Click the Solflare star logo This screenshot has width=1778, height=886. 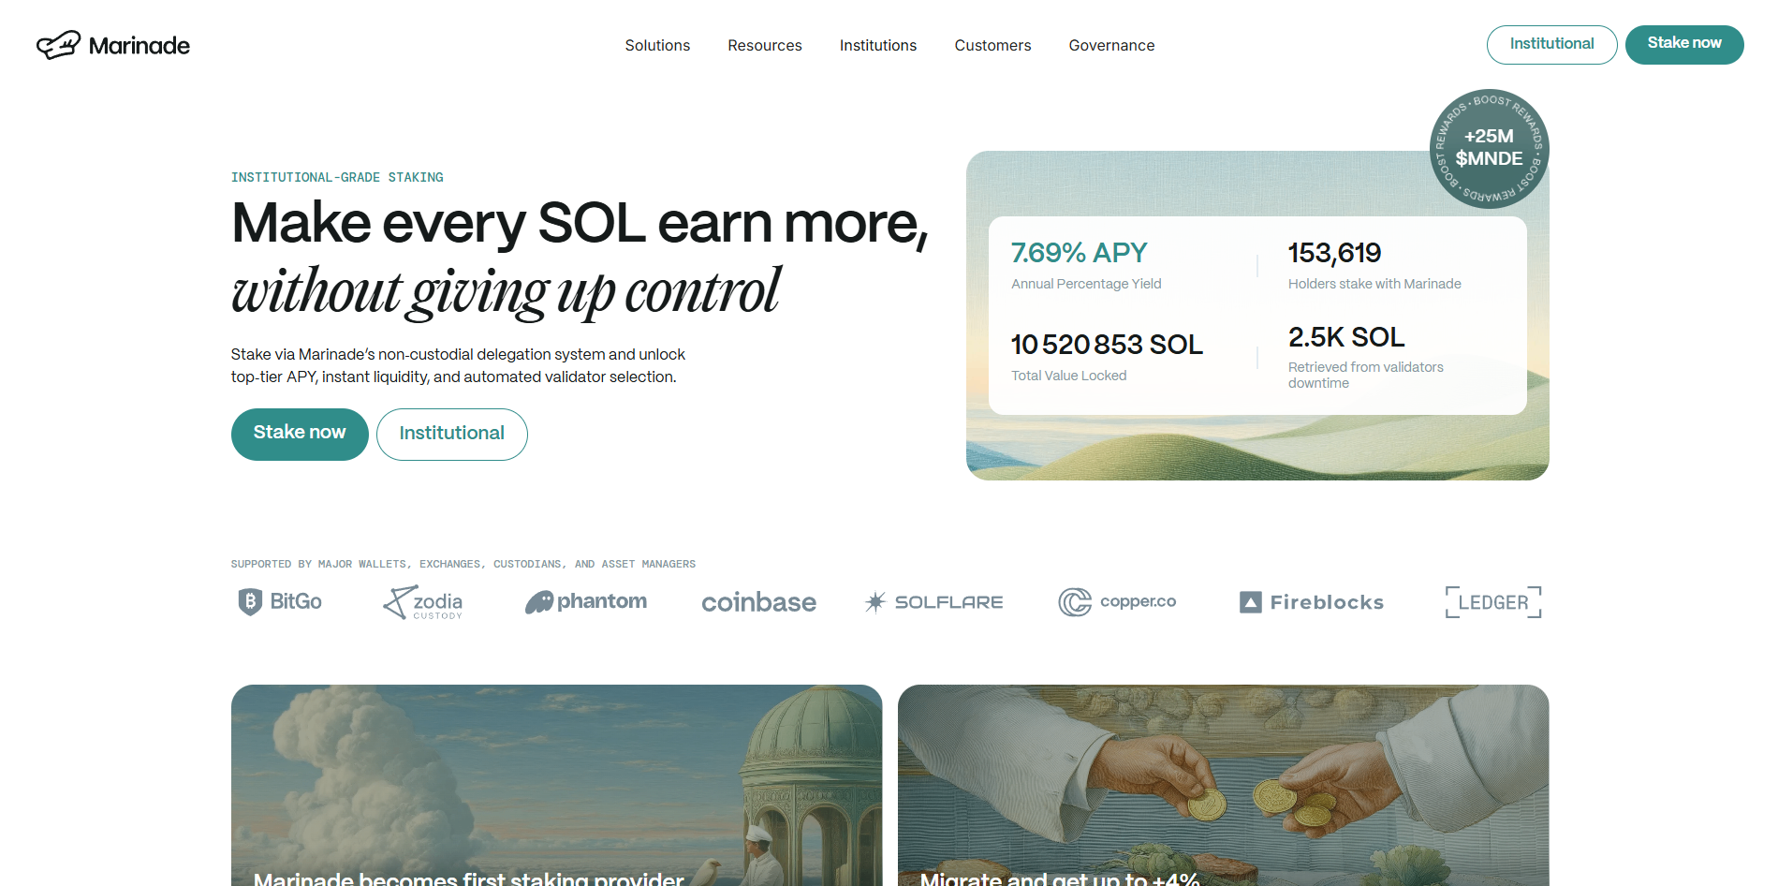pos(874,602)
